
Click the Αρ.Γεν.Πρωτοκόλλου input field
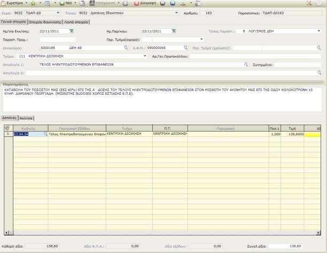256,56
